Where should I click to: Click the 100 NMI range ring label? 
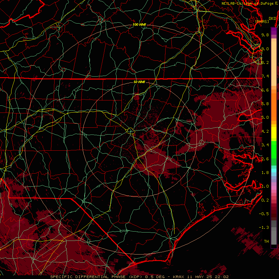point(139,24)
